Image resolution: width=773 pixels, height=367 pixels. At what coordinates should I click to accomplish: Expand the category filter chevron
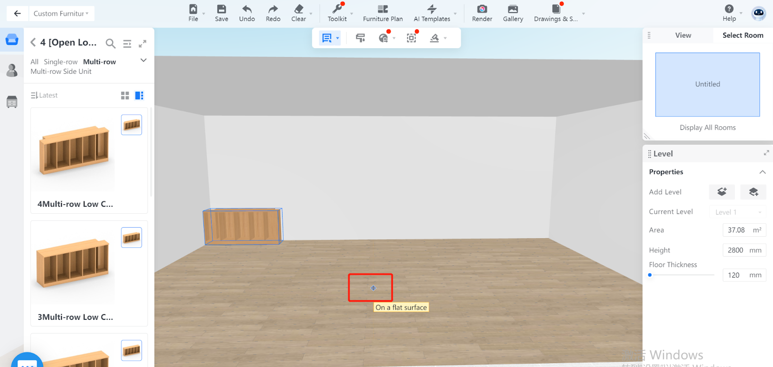click(143, 60)
